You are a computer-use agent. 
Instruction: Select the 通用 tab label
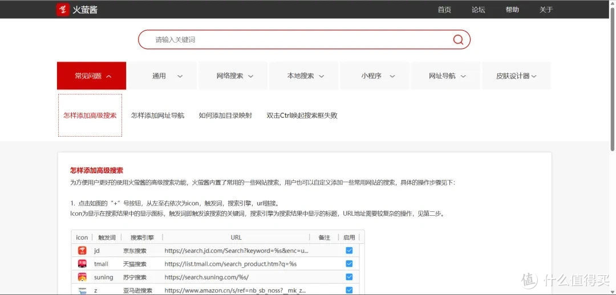tap(159, 76)
